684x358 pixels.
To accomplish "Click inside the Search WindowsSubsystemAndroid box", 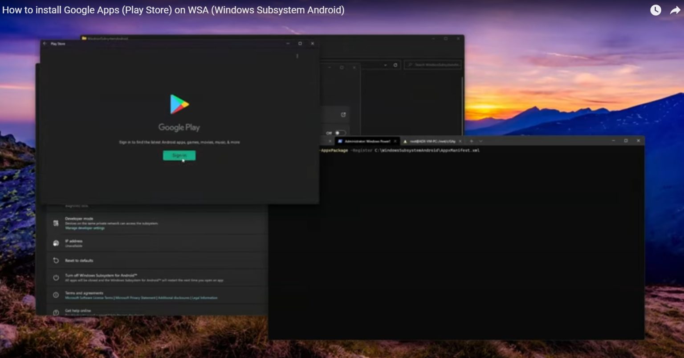I will (433, 65).
